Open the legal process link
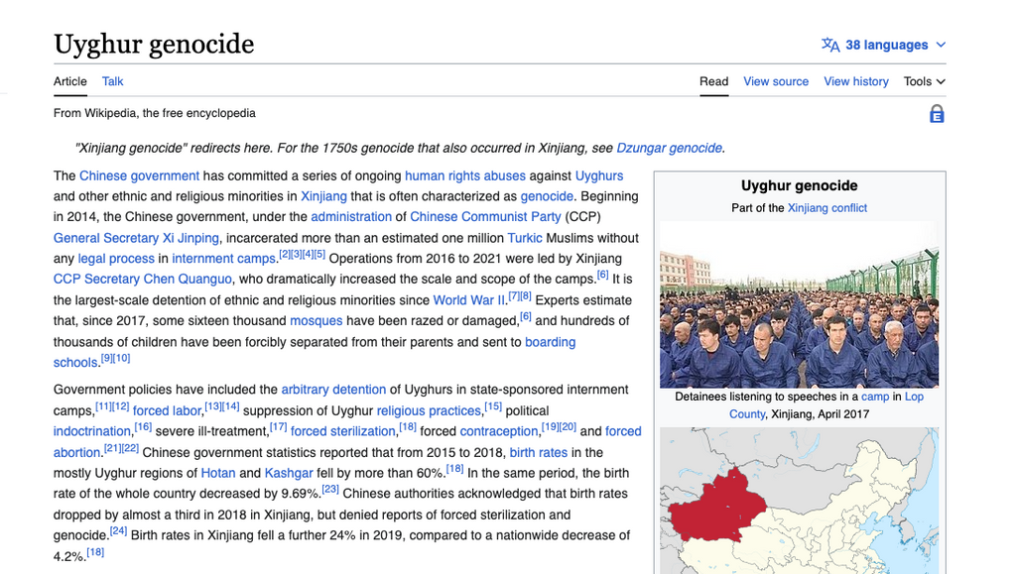 [x=116, y=259]
